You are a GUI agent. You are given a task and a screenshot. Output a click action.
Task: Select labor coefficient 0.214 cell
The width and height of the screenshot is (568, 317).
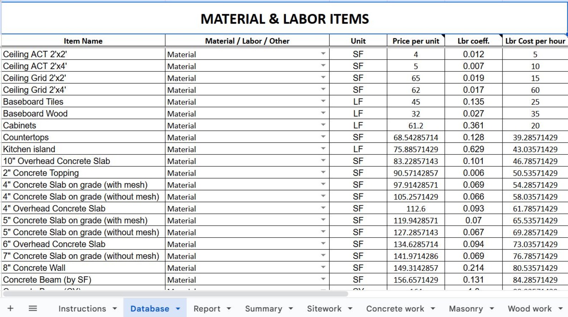(474, 268)
